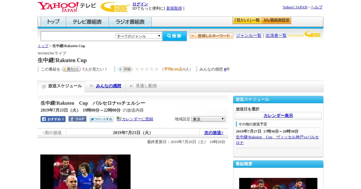Click the Yahoo! JAPAN テレビ logo
The width and height of the screenshot is (361, 189).
pyautogui.click(x=67, y=7)
